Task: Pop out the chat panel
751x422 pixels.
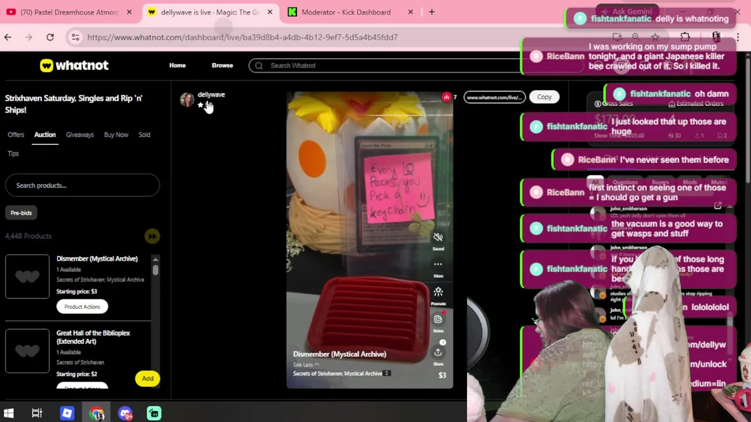Action: pyautogui.click(x=718, y=206)
